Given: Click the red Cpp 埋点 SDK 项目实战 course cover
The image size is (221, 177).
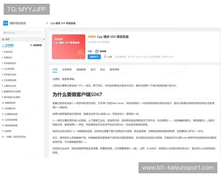Looking at the screenshot, I should pyautogui.click(x=69, y=47).
